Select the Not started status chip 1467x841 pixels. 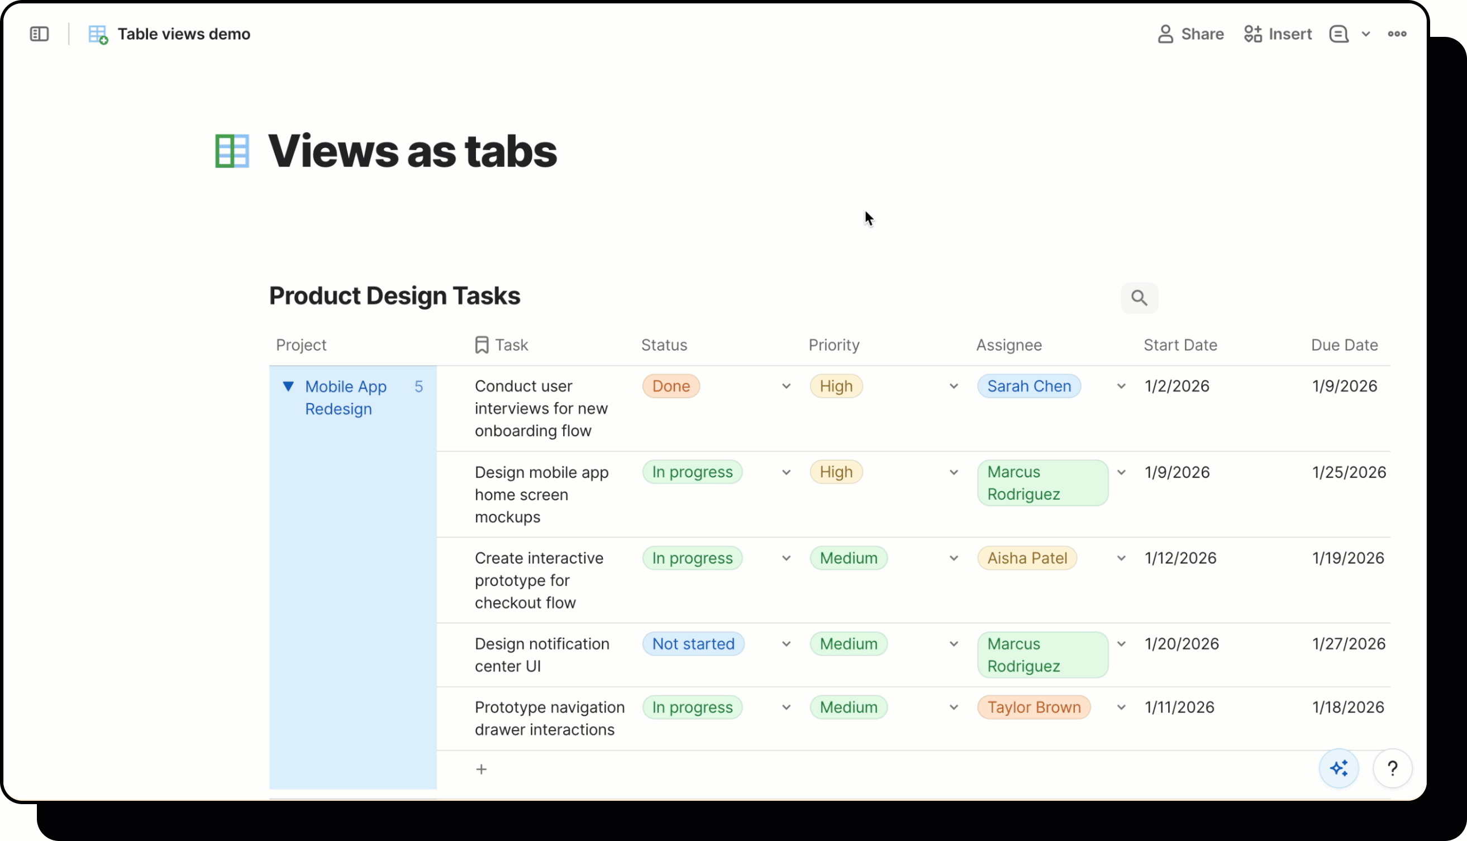point(693,643)
